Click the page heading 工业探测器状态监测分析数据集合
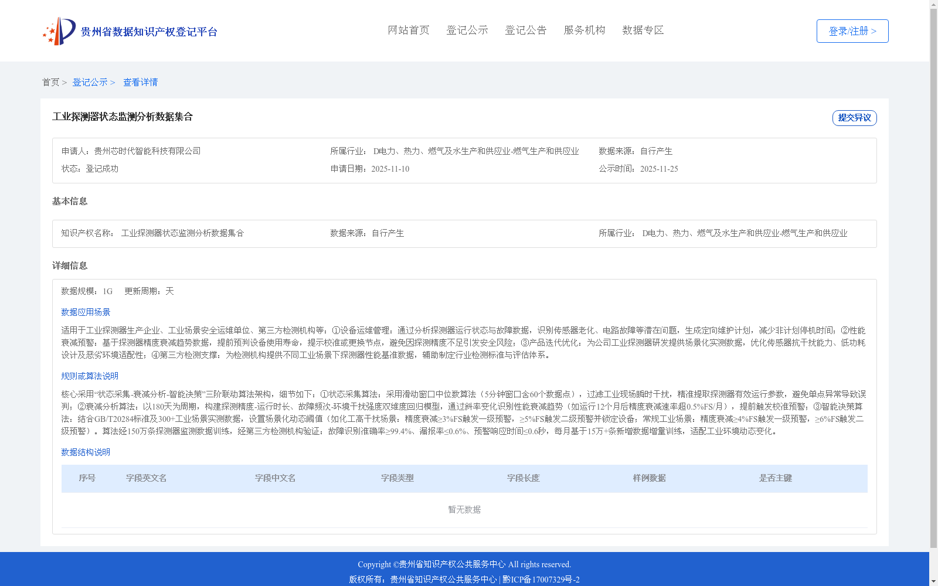Screen dimensions: 938x586 click(x=123, y=117)
